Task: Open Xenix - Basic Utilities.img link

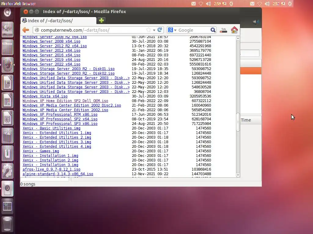Action: pyautogui.click(x=51, y=128)
